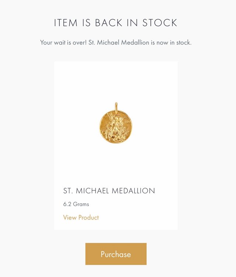Image resolution: width=236 pixels, height=277 pixels.
Task: Click the word Grams under the title
Action: (x=81, y=204)
